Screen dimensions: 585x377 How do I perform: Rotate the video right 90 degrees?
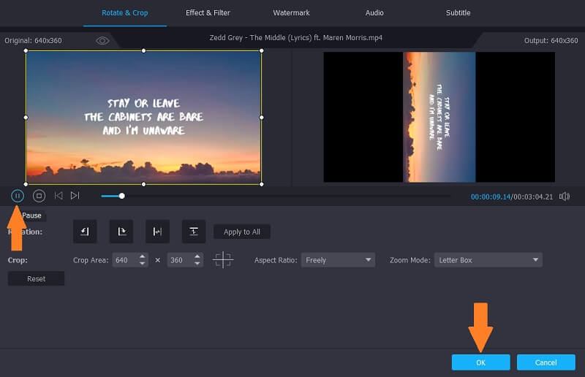pos(121,232)
